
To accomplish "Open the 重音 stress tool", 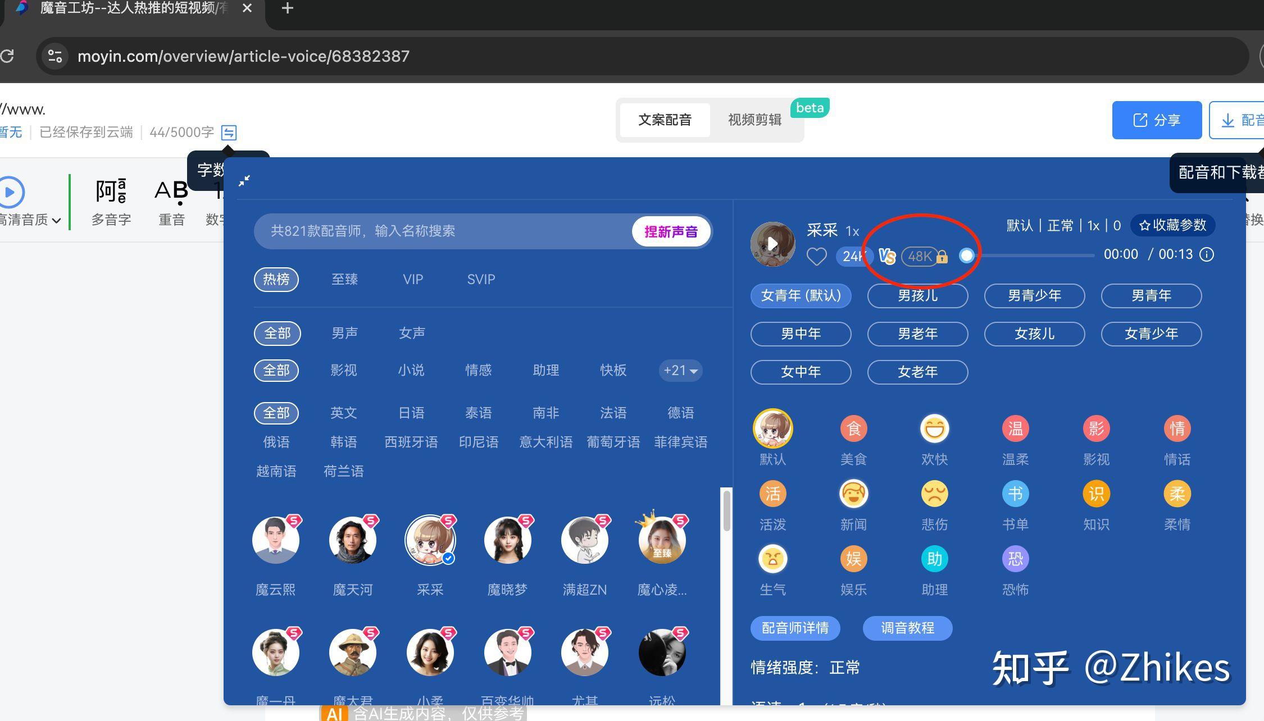I will click(x=171, y=202).
